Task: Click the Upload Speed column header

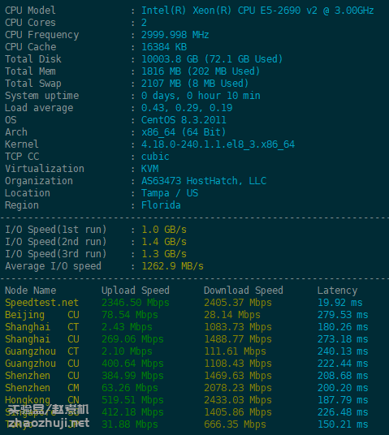Action: pos(136,291)
